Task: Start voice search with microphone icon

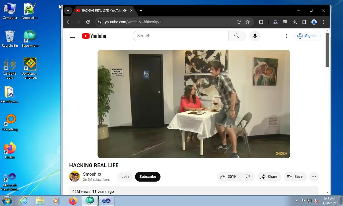Action: pyautogui.click(x=255, y=36)
